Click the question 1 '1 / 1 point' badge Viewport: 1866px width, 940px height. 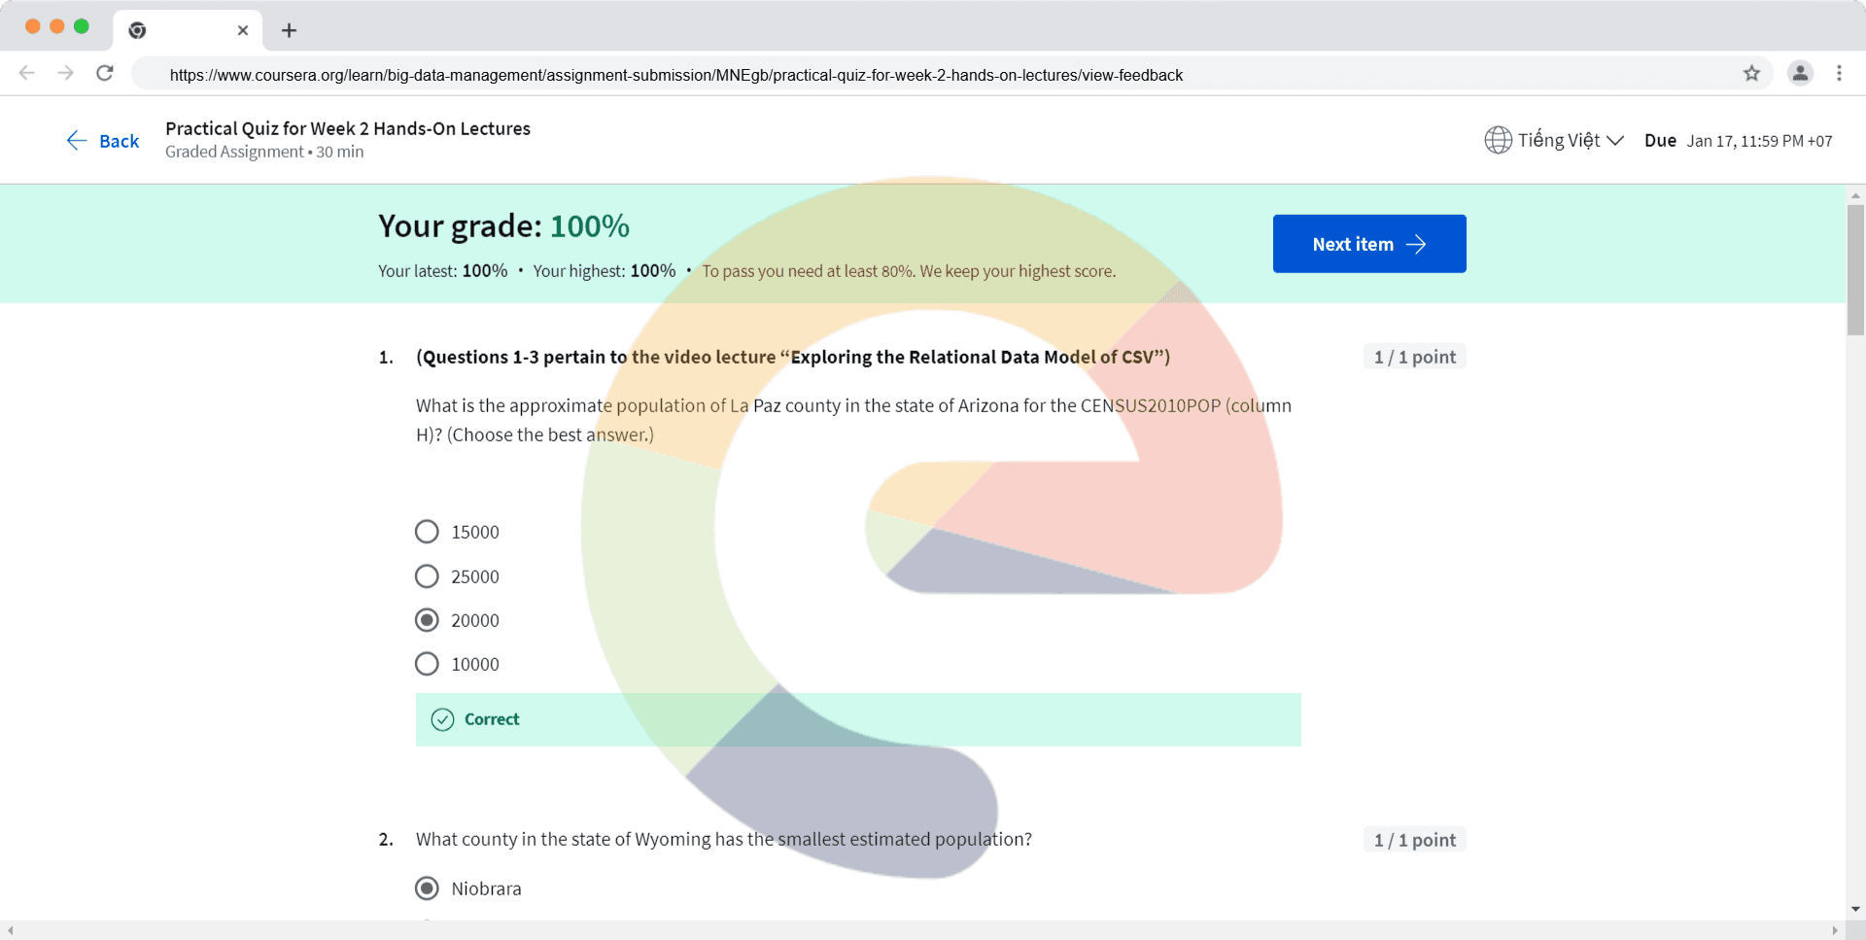click(1414, 357)
